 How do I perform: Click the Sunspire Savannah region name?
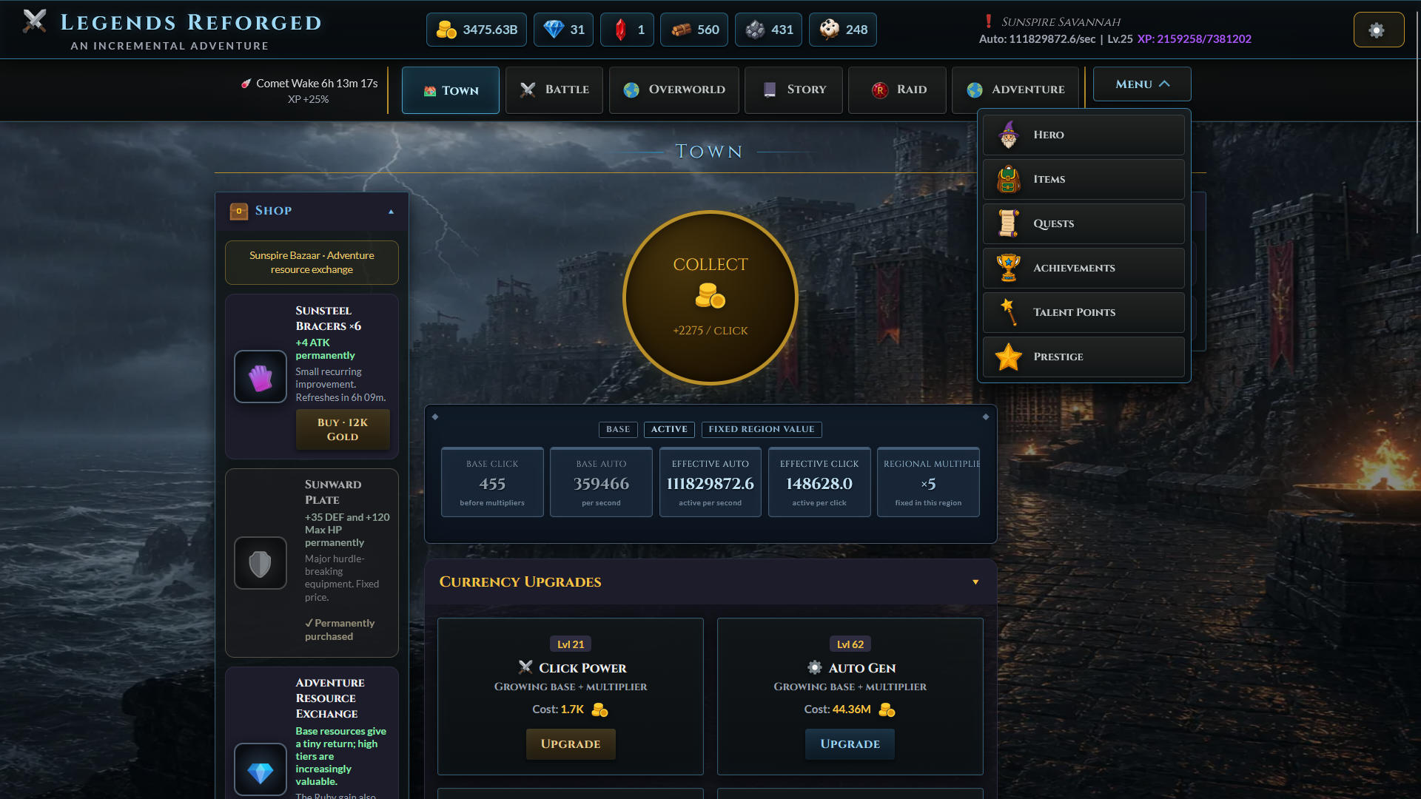pyautogui.click(x=1061, y=22)
